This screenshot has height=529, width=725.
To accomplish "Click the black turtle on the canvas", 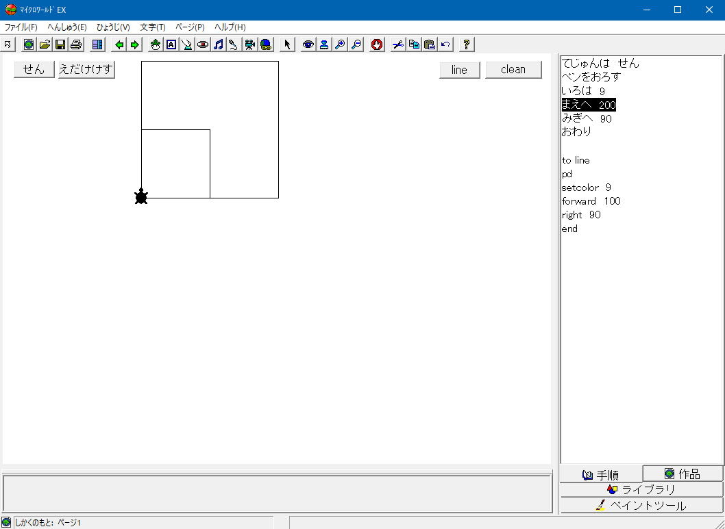I will 141,196.
